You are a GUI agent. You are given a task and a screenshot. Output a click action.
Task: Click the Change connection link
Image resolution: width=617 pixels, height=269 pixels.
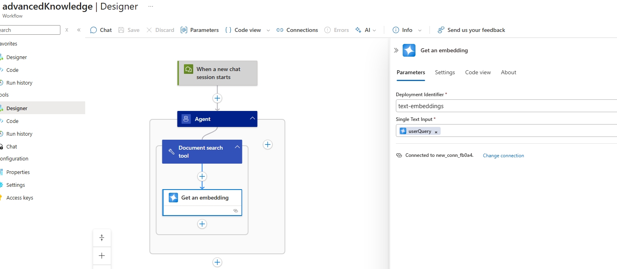[503, 156]
